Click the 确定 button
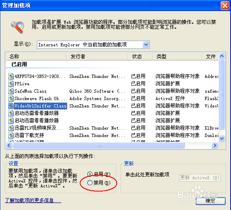Screen dimensions: 231x210 (x=211, y=201)
